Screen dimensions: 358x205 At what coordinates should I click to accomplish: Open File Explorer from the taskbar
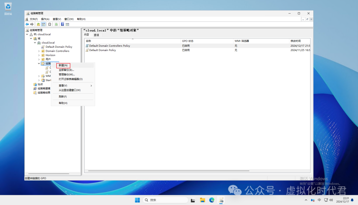[202, 200]
